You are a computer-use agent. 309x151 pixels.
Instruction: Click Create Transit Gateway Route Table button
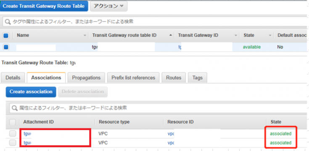click(x=44, y=6)
